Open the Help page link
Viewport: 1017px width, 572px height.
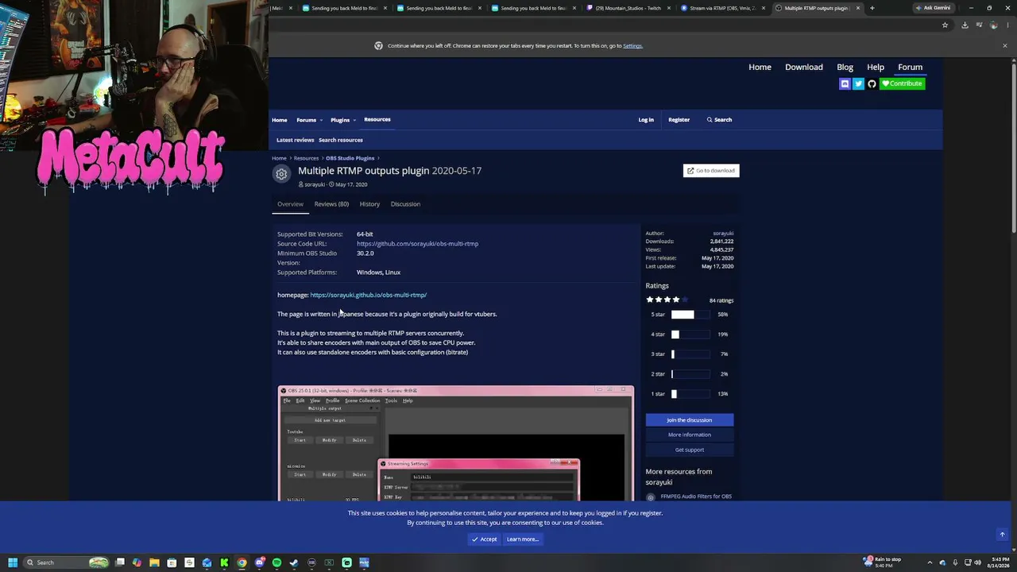tap(876, 67)
